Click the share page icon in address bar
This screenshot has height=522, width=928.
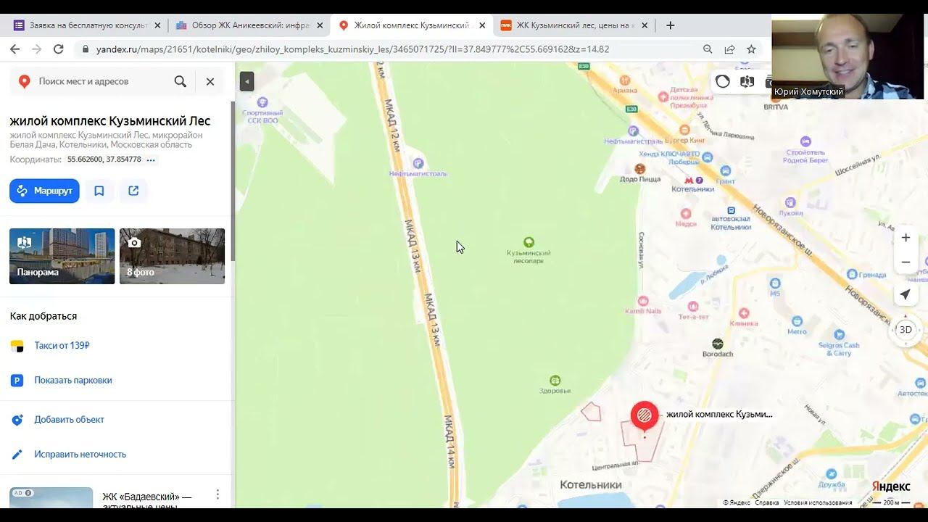pyautogui.click(x=729, y=49)
